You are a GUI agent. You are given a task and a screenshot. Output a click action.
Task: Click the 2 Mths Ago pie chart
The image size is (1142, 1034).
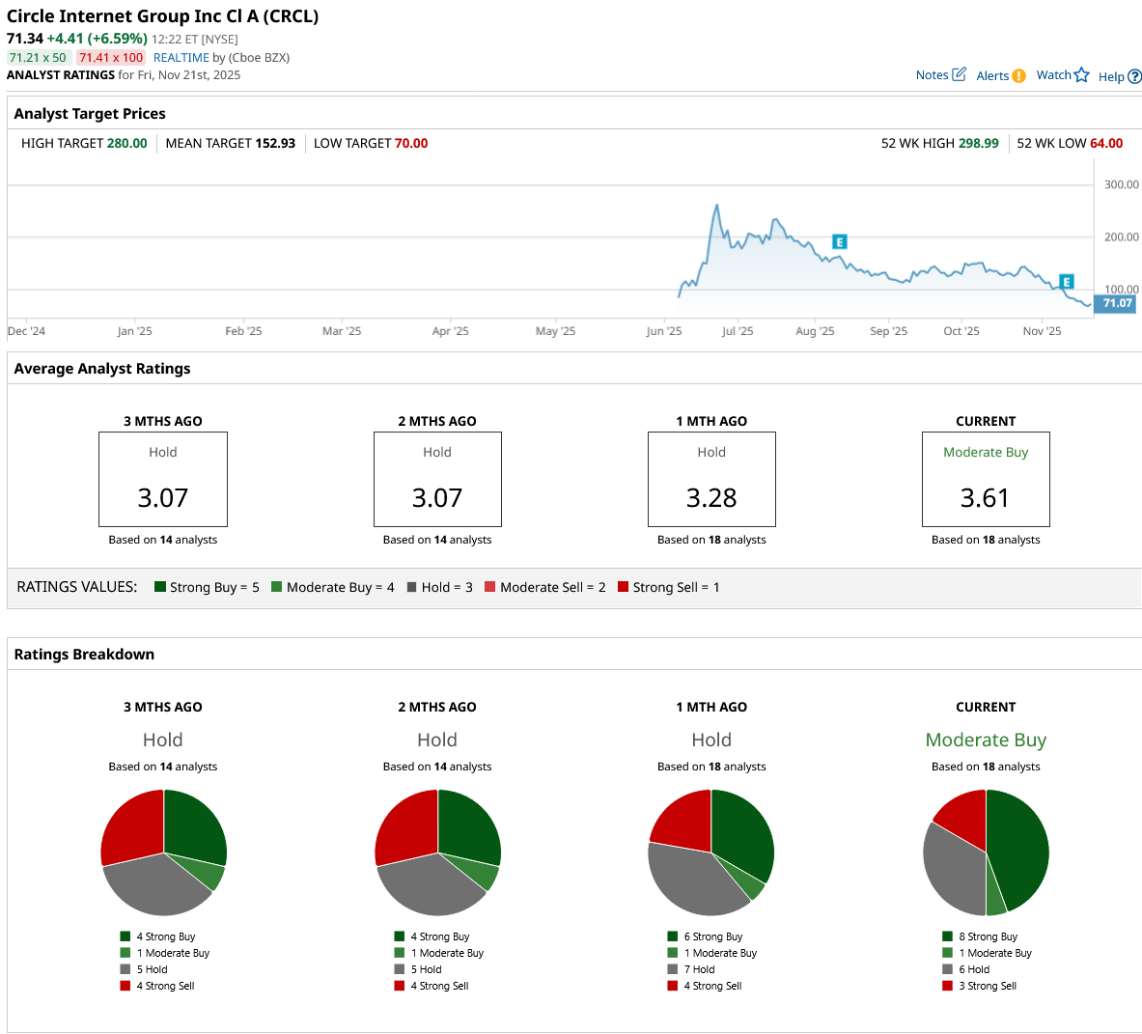[x=437, y=852]
